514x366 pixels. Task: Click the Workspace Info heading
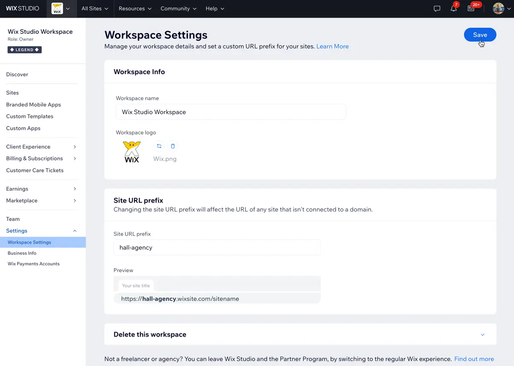[139, 72]
